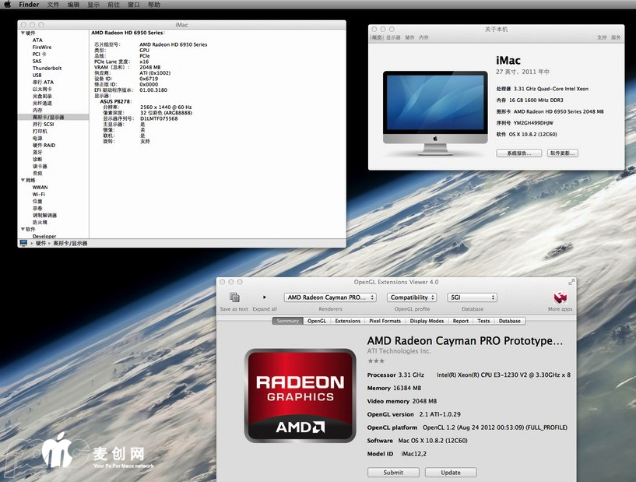Open the Compatibility OpenGL profile dropdown
Image resolution: width=636 pixels, height=482 pixels.
click(412, 297)
